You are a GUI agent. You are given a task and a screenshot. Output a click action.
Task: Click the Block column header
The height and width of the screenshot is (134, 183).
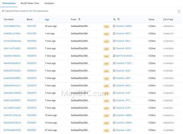(x=30, y=20)
